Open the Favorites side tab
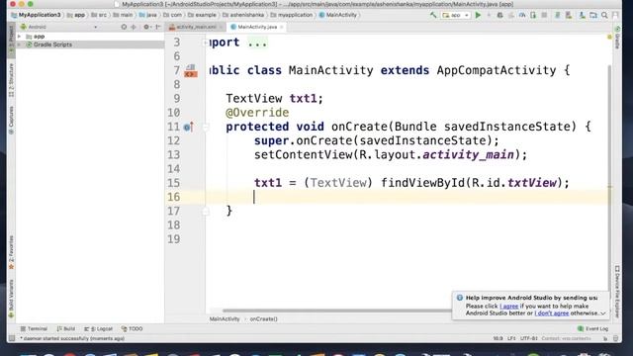Screen dimensions: 633x356 11,252
